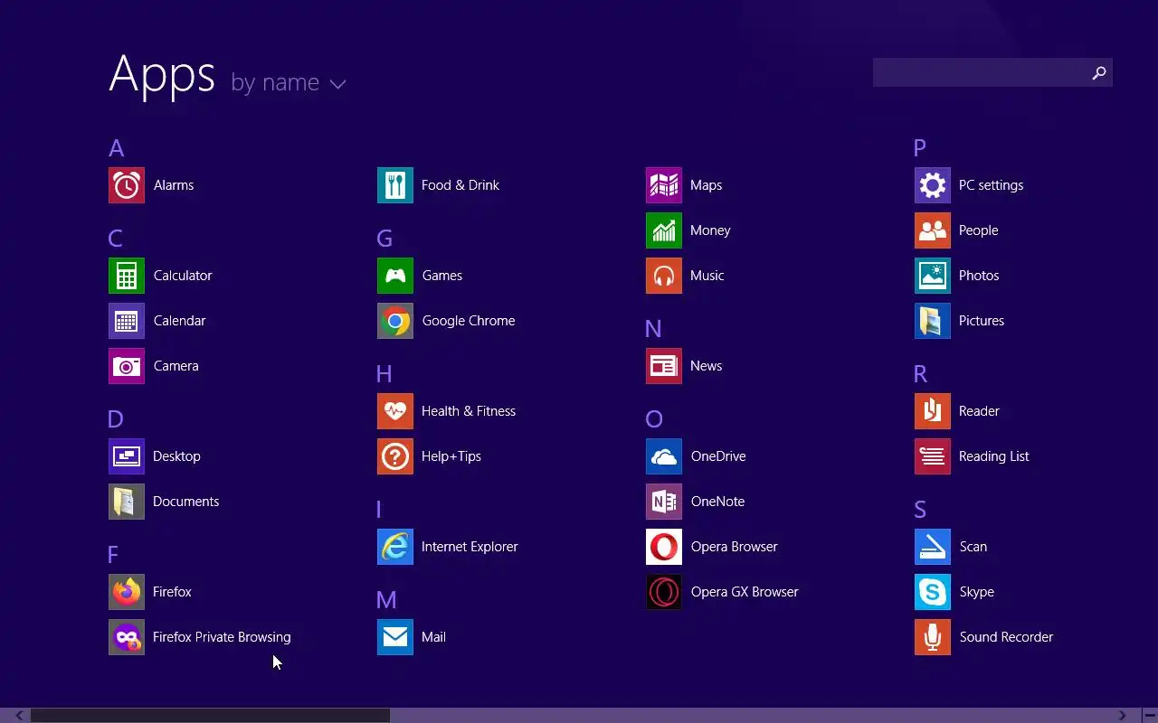Open the Food & Drink icon
The height and width of the screenshot is (723, 1158).
pyautogui.click(x=395, y=185)
